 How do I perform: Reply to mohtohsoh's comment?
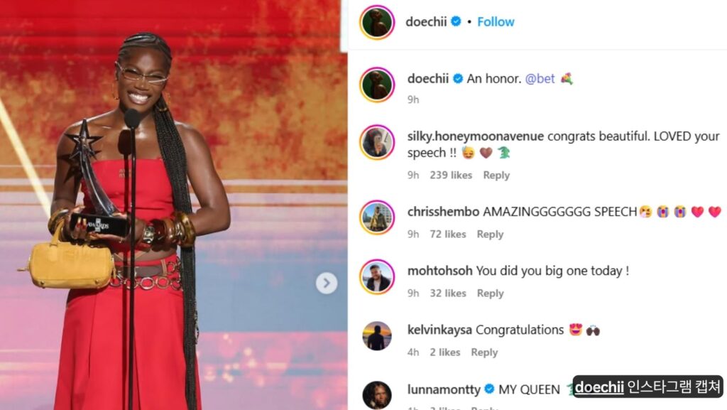tap(490, 293)
